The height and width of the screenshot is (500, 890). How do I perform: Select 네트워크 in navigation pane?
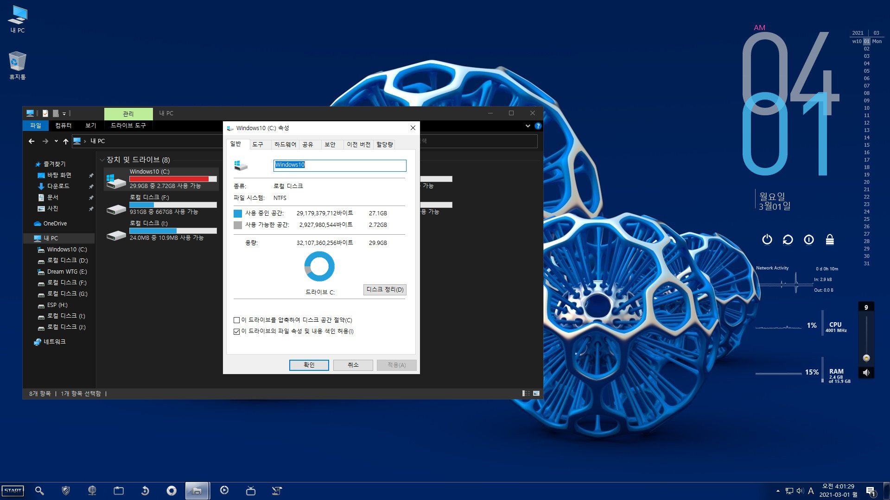pos(54,342)
